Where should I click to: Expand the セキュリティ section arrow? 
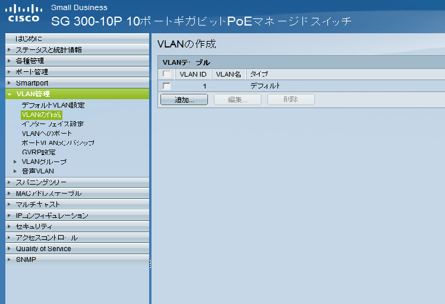[9, 226]
